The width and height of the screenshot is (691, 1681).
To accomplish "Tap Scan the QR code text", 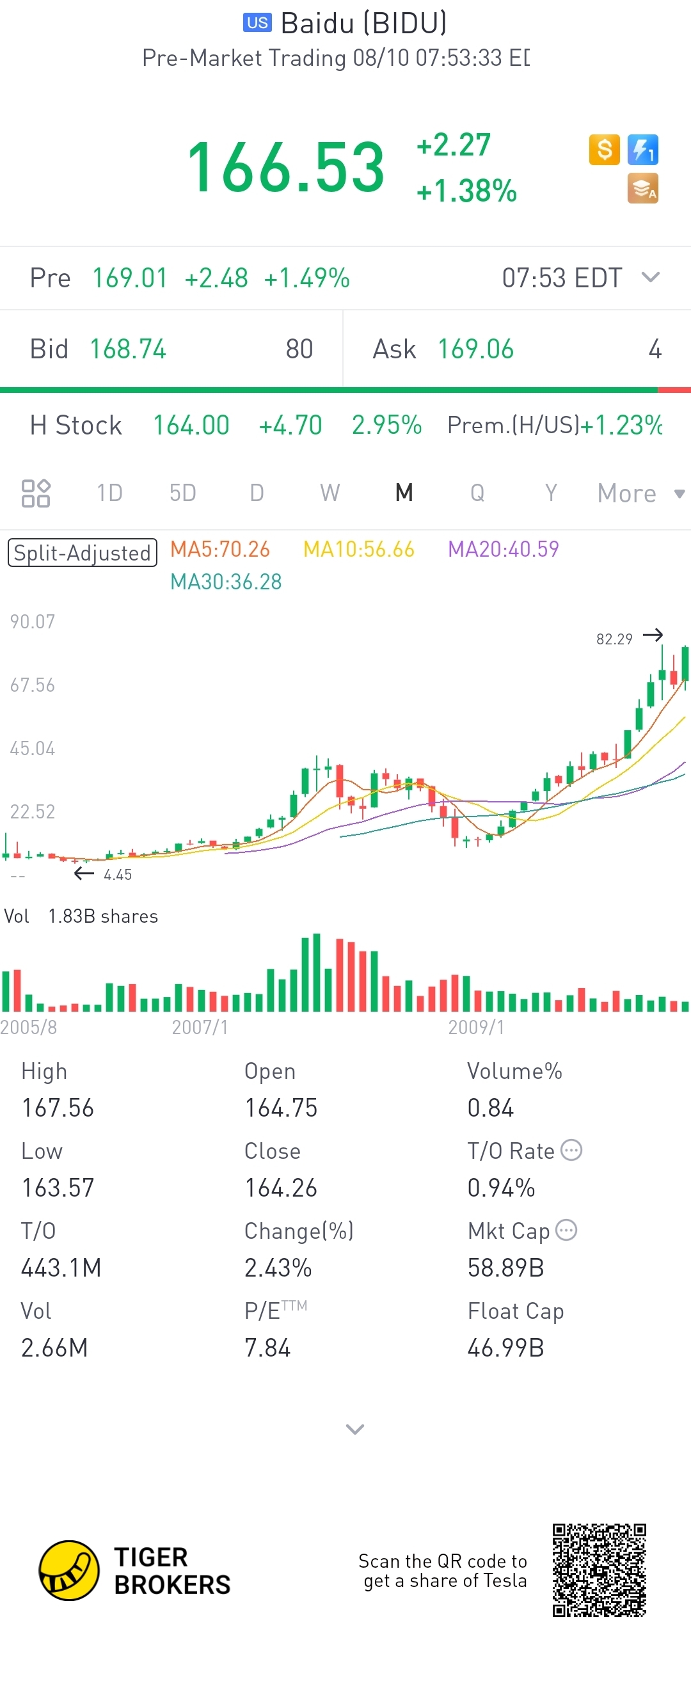I will click(442, 1571).
